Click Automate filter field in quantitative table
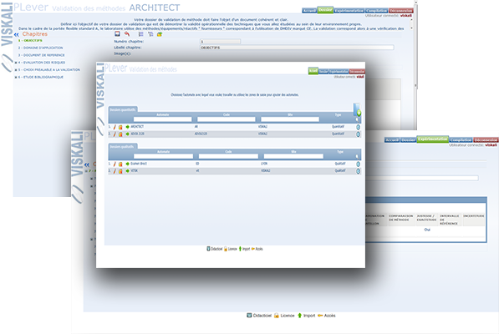The height and width of the screenshot is (334, 499). click(163, 119)
